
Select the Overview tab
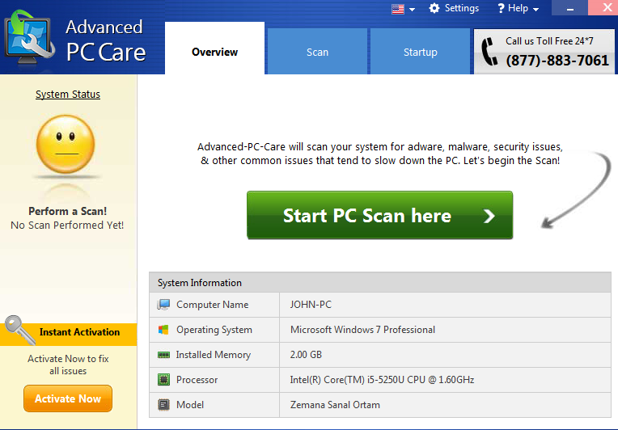pos(214,52)
